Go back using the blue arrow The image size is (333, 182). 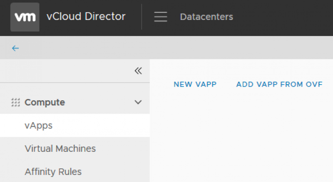point(15,48)
